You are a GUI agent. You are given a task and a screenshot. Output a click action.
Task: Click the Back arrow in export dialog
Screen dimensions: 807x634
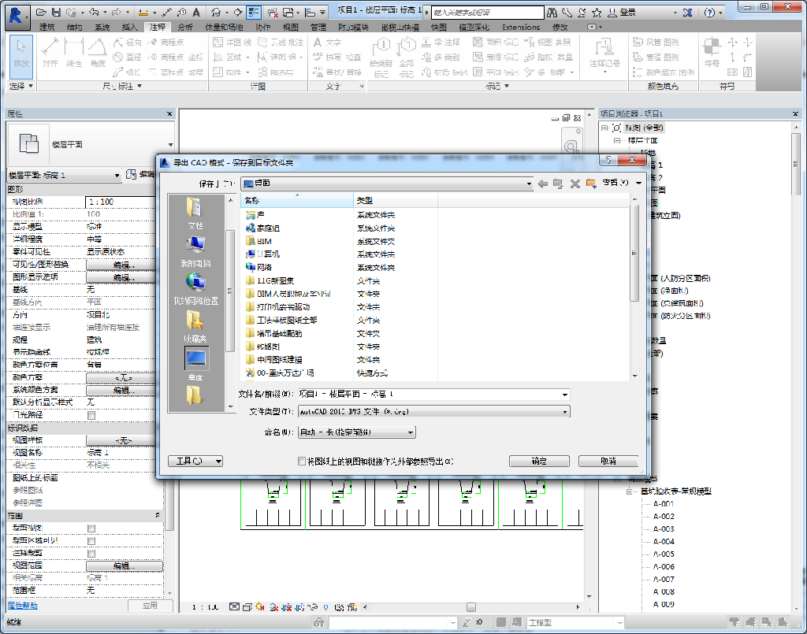542,184
